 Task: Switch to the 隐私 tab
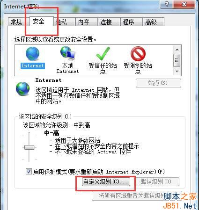pyautogui.click(x=61, y=22)
